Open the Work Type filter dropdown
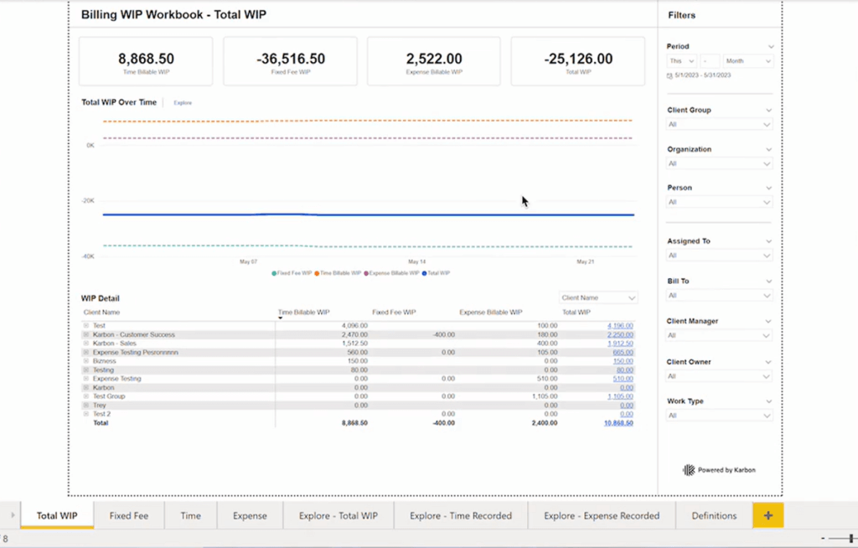Image resolution: width=858 pixels, height=548 pixels. pos(719,416)
